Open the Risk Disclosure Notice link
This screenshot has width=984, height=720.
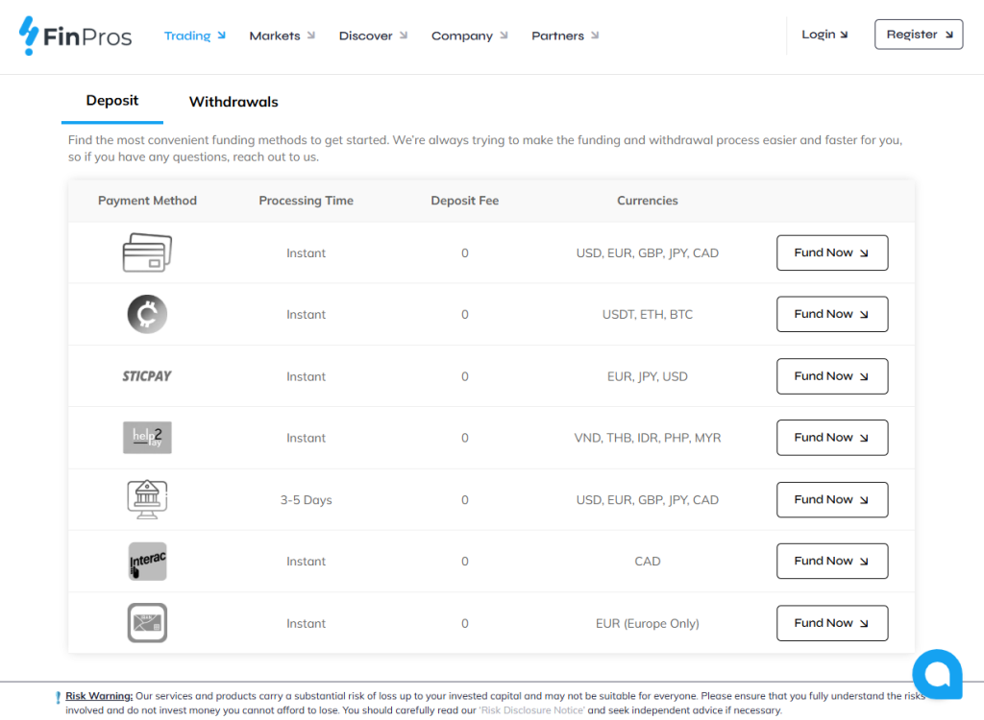click(x=531, y=710)
